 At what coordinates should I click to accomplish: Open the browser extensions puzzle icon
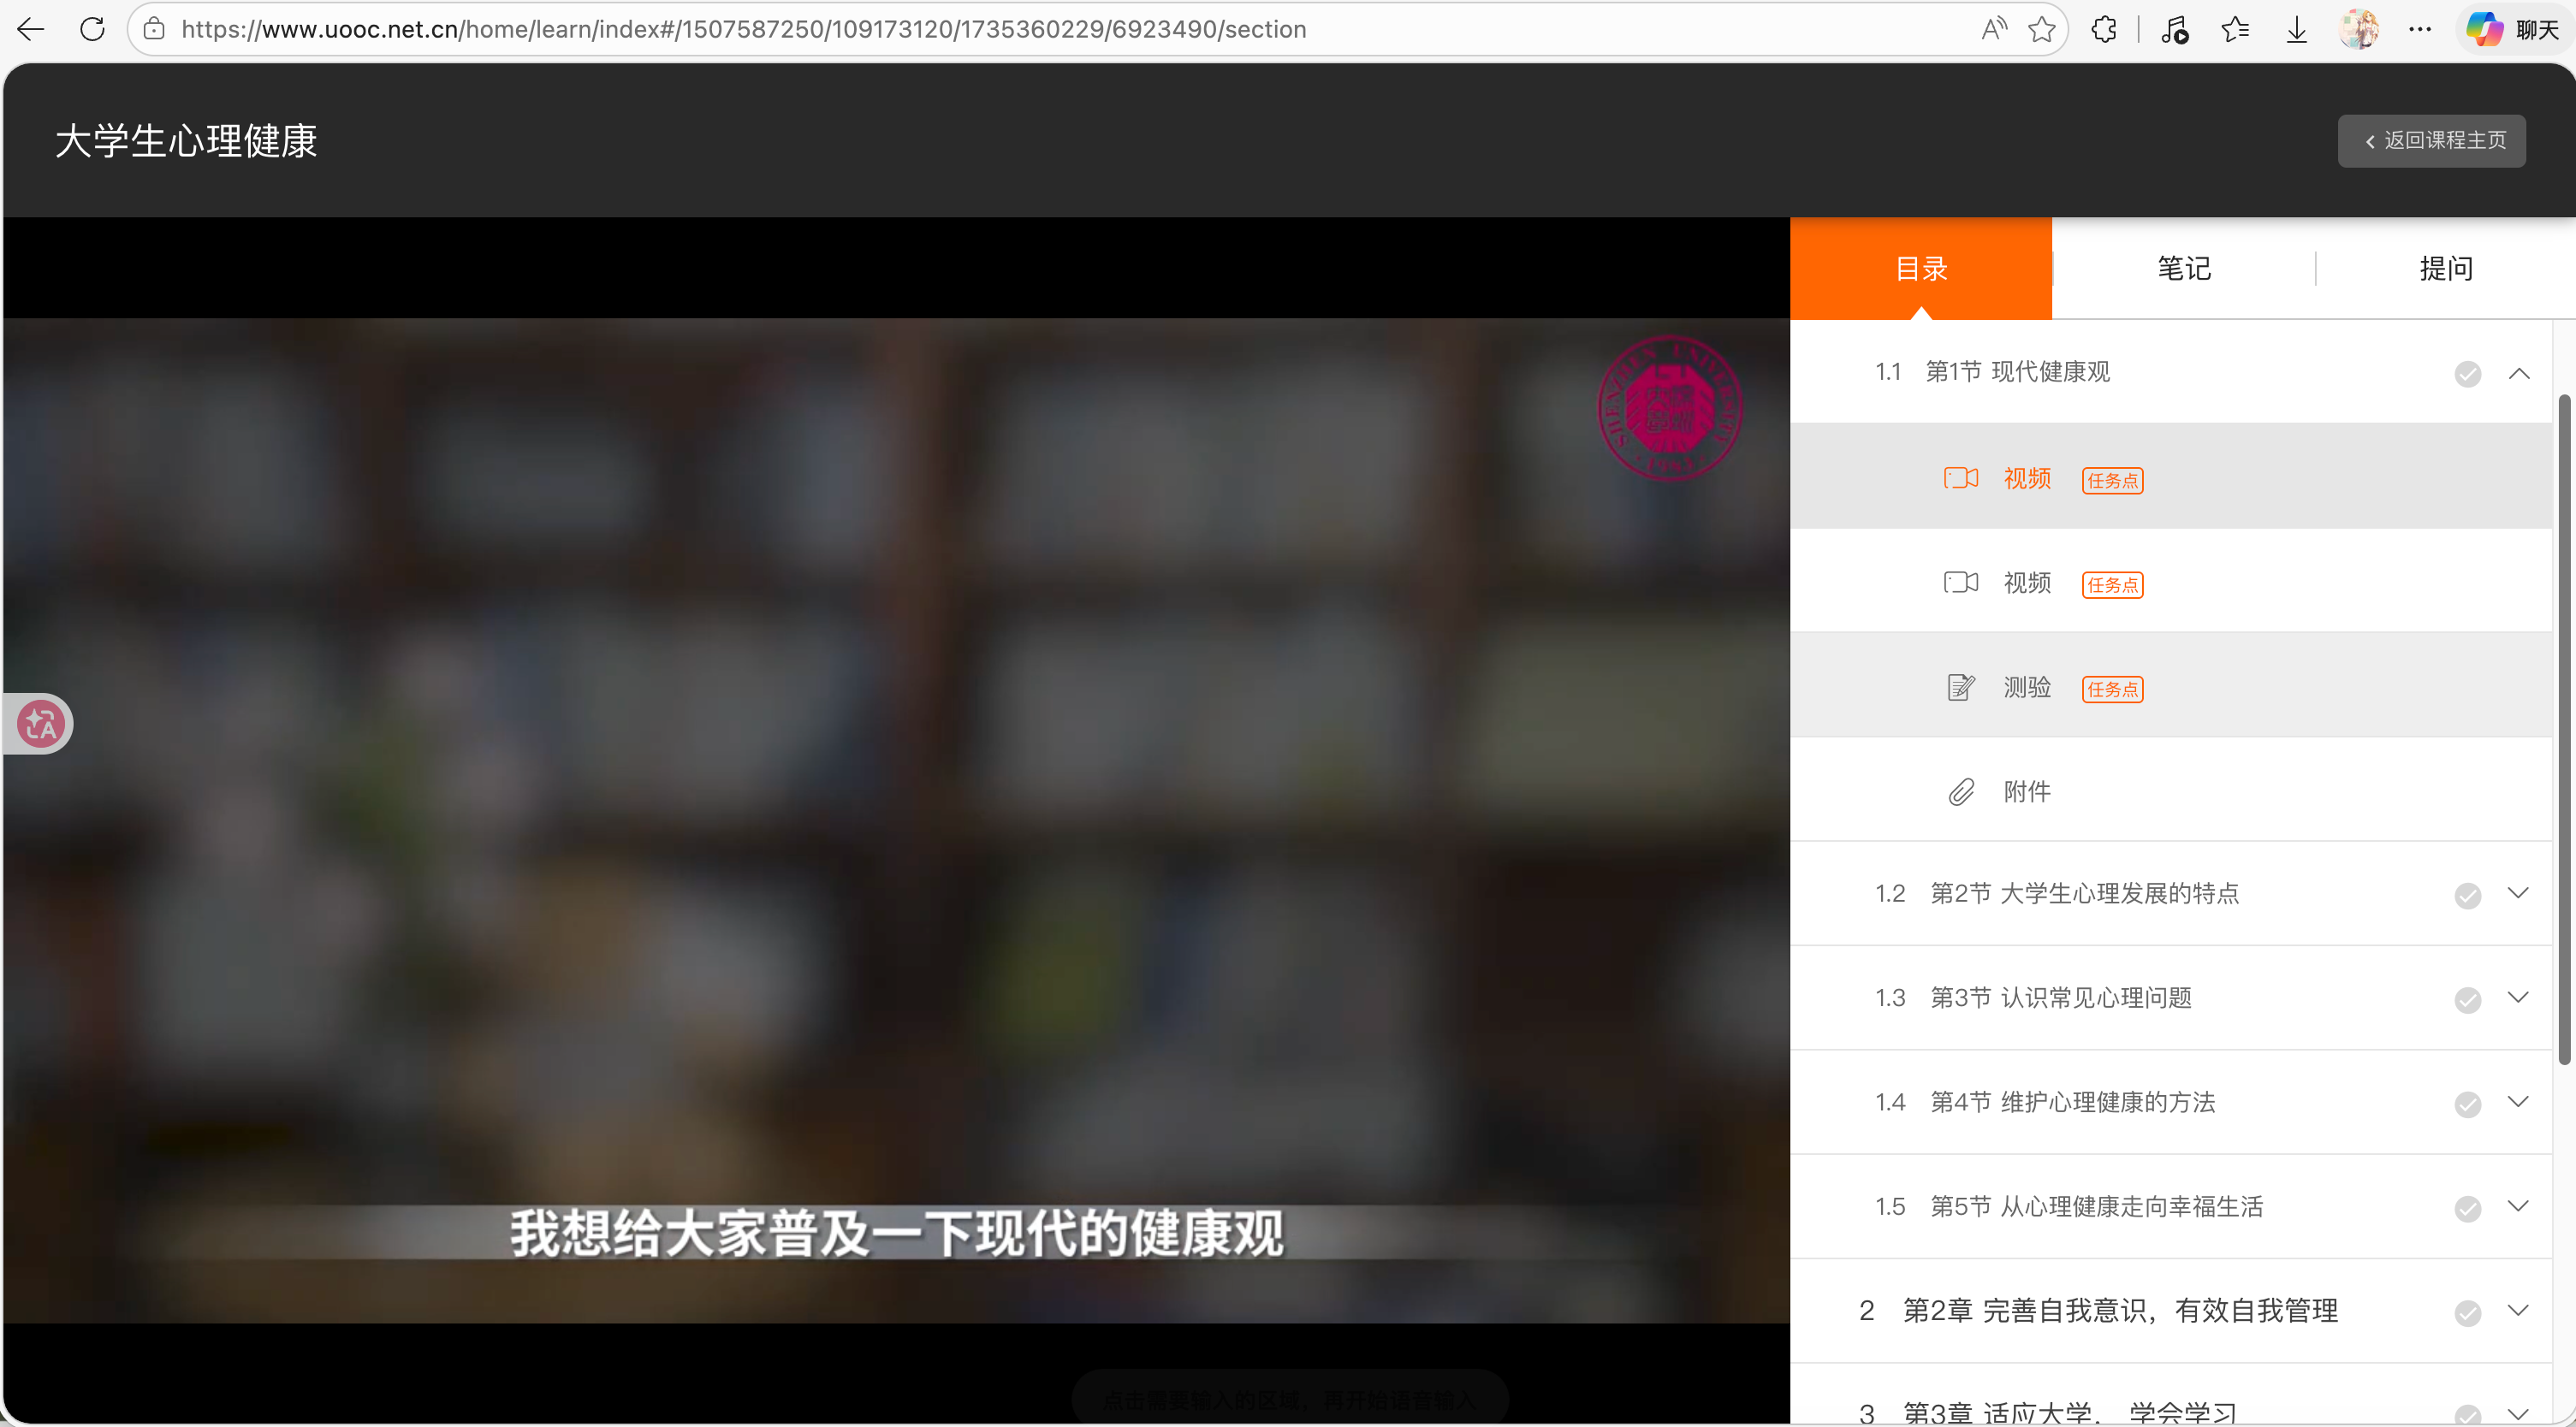2104,29
